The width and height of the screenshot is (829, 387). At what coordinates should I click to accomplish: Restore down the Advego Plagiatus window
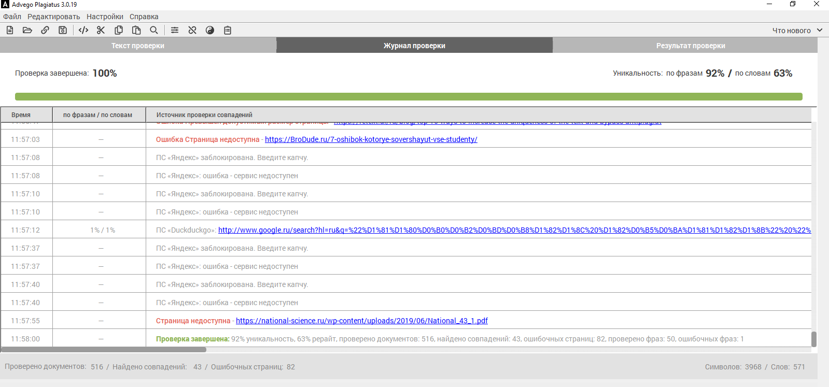[793, 4]
